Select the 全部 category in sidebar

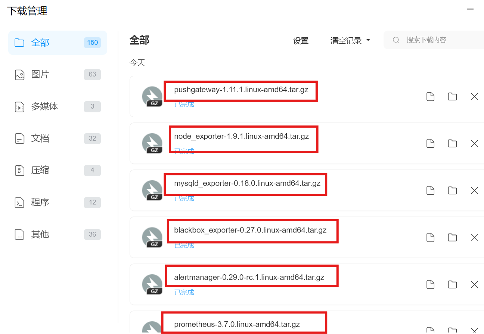click(x=58, y=43)
